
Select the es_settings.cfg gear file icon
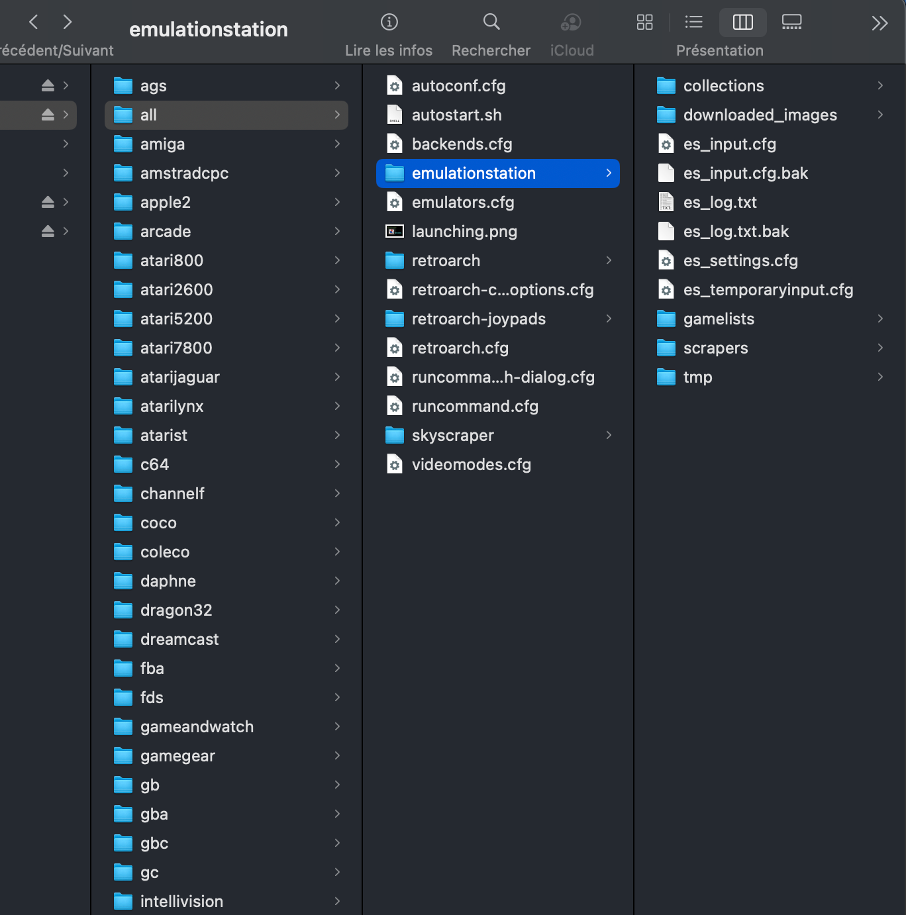666,260
